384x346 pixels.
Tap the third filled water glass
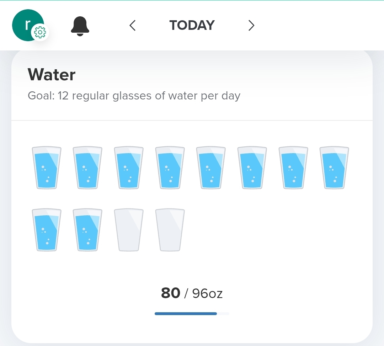point(129,168)
